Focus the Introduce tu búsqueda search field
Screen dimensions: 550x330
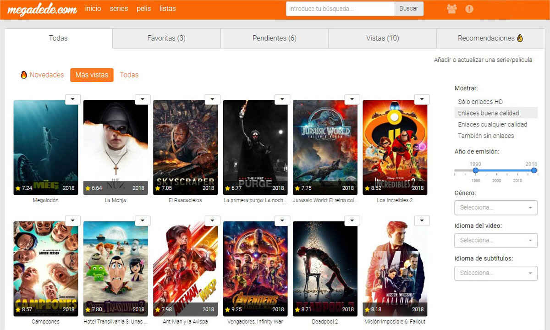(340, 9)
